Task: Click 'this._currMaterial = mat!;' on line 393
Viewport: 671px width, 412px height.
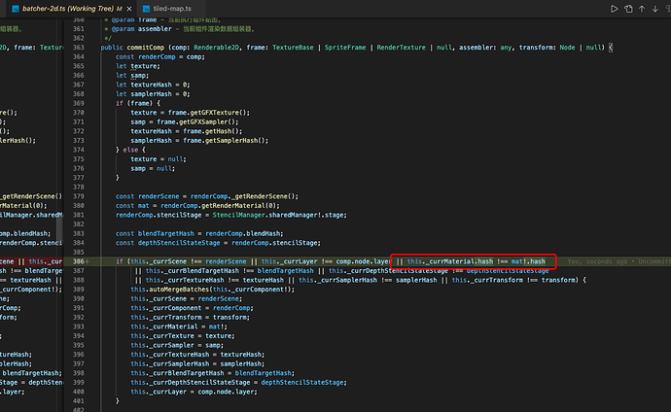Action: click(179, 326)
